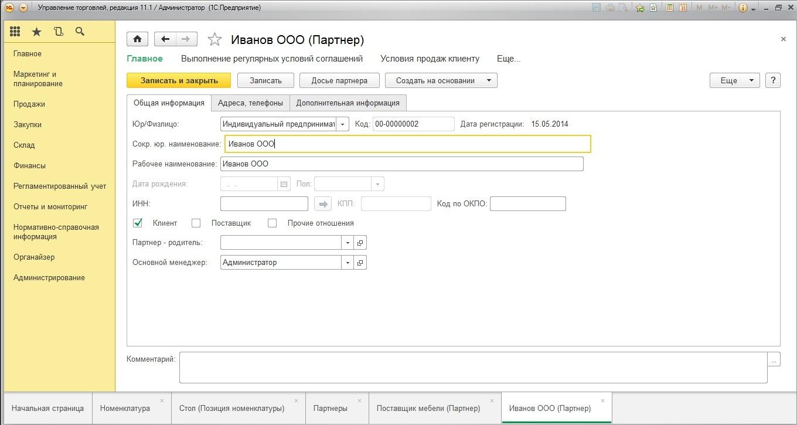Screen dimensions: 797x425
Task: Close the Иванов ООО form with X
Action: pos(783,39)
